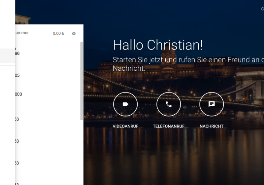Click the phone handset icon in the circle
The width and height of the screenshot is (264, 185).
click(x=169, y=104)
